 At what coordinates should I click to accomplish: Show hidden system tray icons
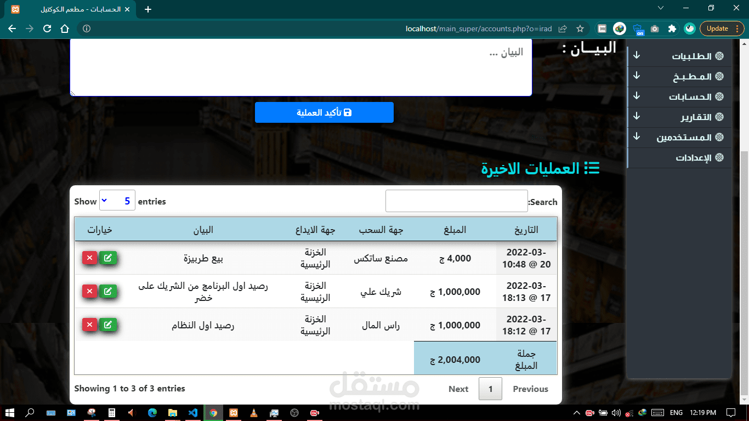tap(576, 412)
